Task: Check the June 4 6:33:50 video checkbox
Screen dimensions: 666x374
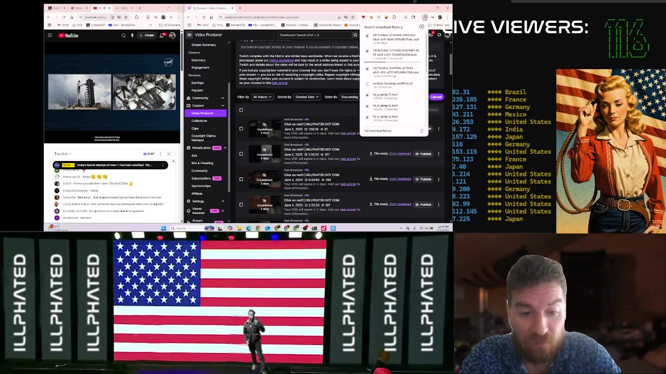Action: point(241,179)
